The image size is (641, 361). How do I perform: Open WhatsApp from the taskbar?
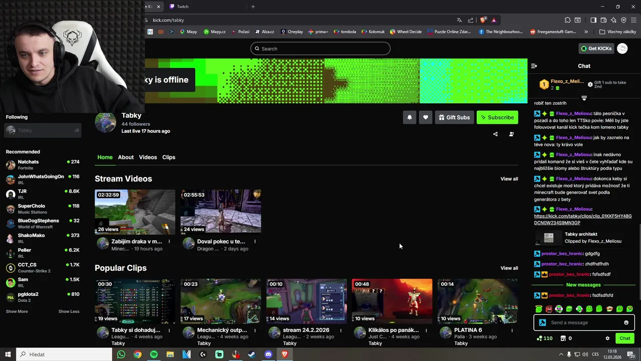(x=121, y=354)
